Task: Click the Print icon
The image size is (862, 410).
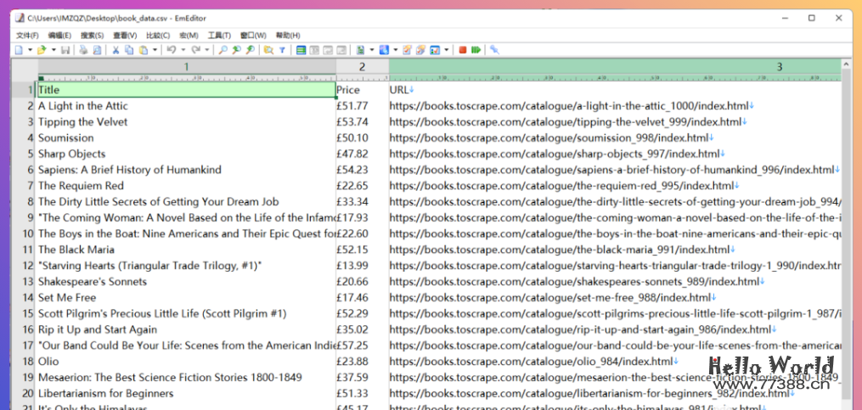Action: [x=83, y=50]
